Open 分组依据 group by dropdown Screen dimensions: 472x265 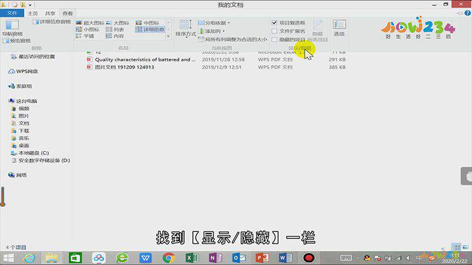coord(214,23)
